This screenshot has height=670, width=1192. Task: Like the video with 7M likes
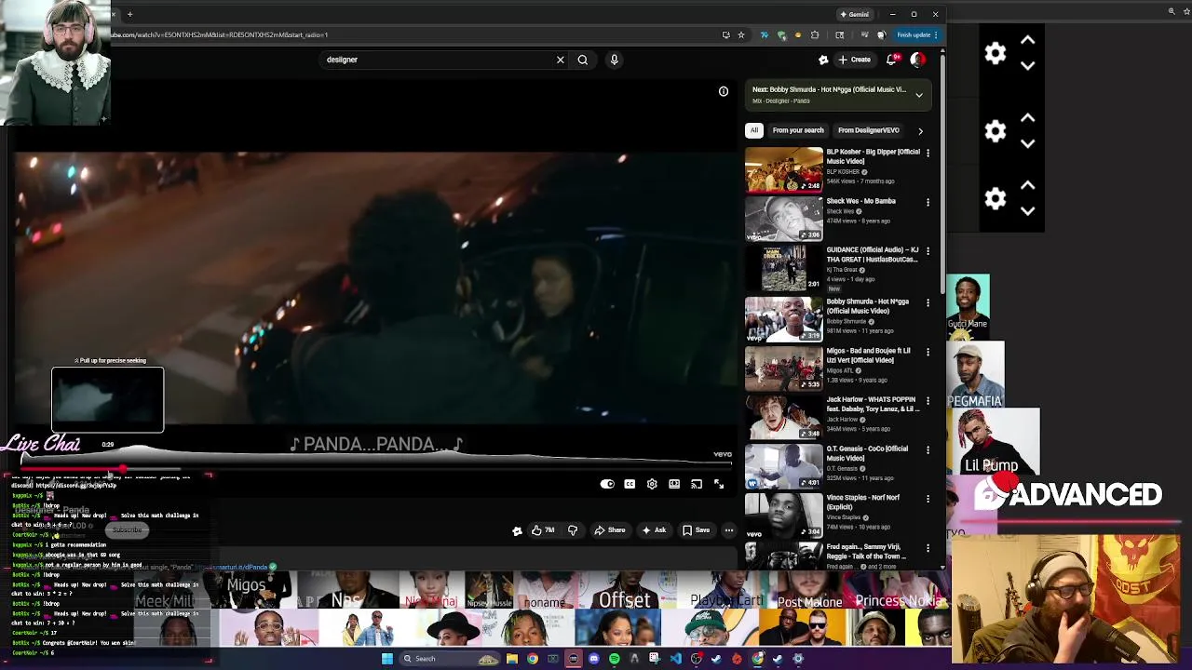pyautogui.click(x=542, y=530)
